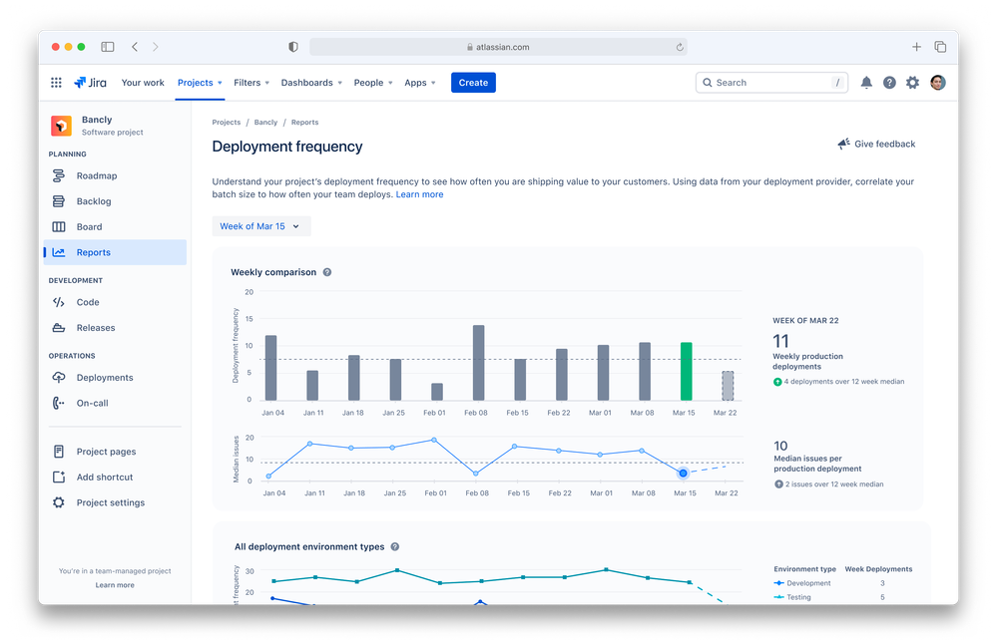Image resolution: width=997 pixels, height=640 pixels.
Task: Click the help question mark icon
Action: click(x=889, y=83)
